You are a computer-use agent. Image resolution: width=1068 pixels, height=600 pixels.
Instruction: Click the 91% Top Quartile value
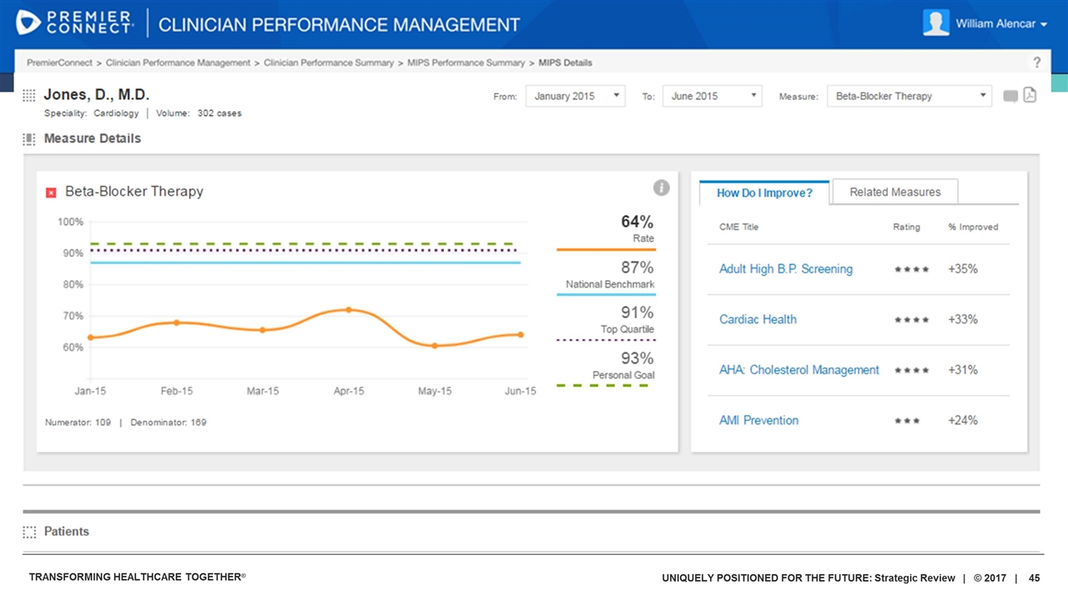point(637,312)
